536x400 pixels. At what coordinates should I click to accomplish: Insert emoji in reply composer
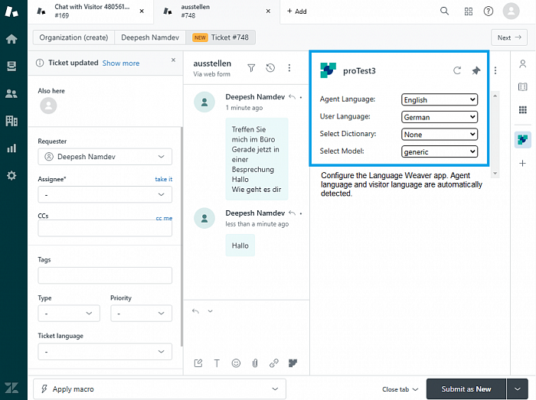[236, 363]
